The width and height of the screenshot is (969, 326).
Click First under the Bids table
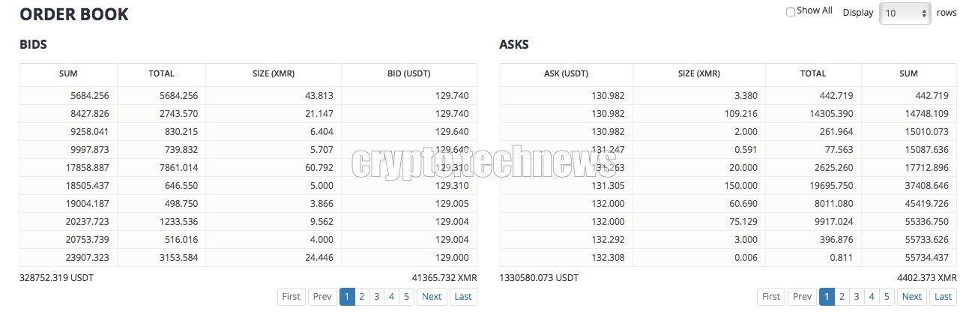pyautogui.click(x=291, y=297)
